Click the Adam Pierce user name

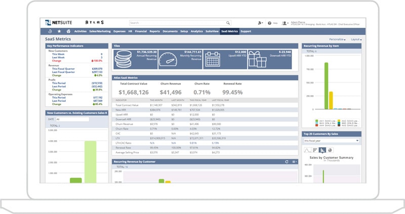pos(298,22)
